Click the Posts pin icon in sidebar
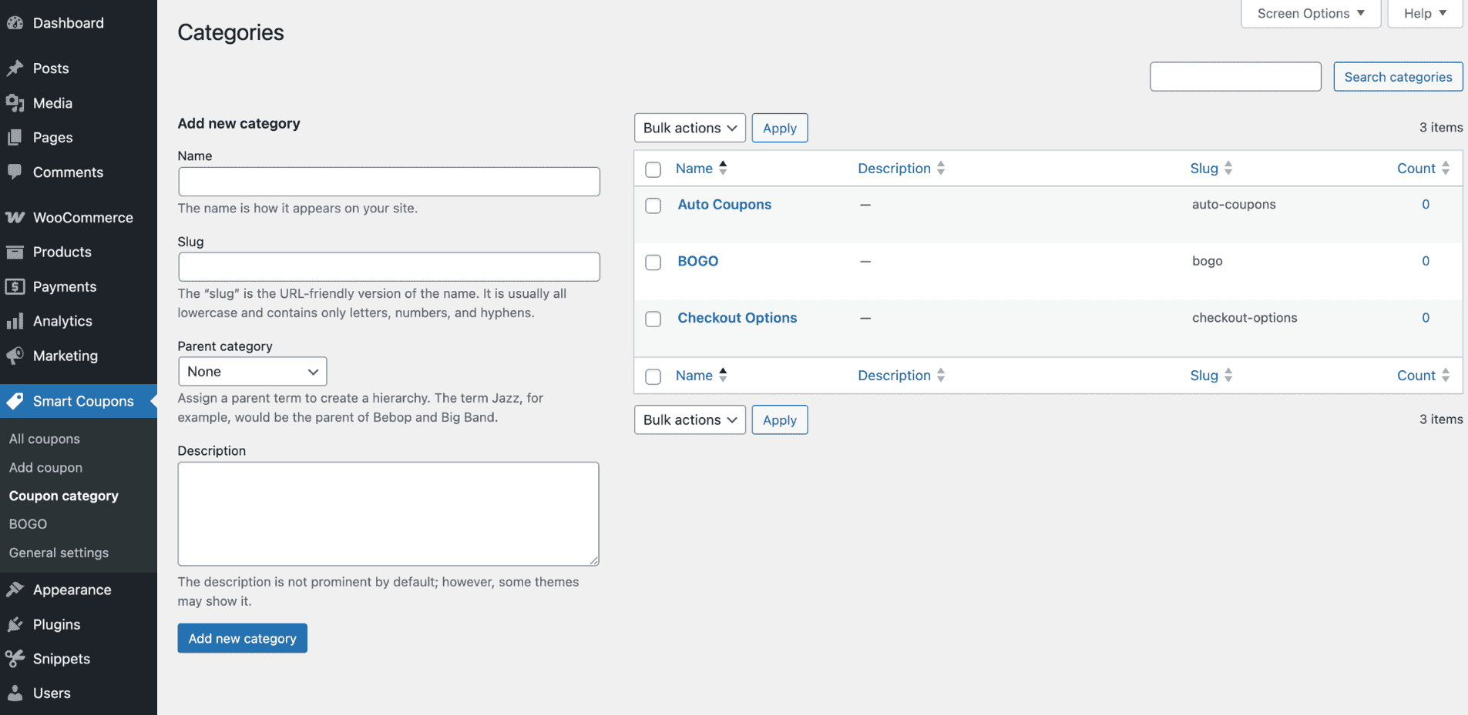Viewport: 1468px width, 715px height. coord(16,68)
